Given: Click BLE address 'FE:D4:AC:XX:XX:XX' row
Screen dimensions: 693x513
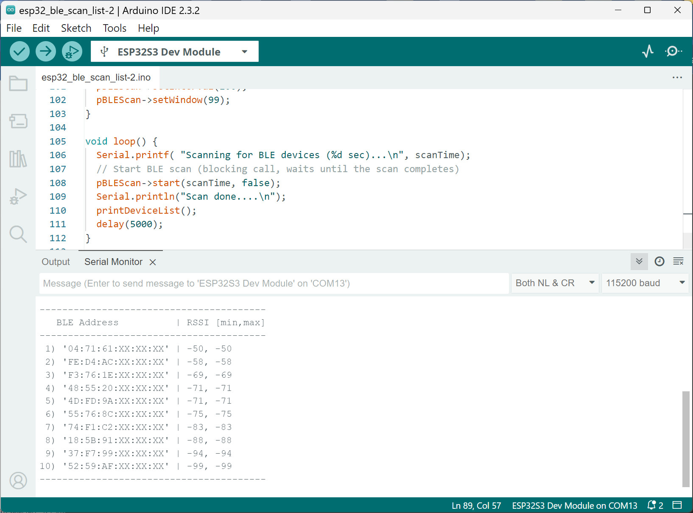Looking at the screenshot, I should (138, 362).
